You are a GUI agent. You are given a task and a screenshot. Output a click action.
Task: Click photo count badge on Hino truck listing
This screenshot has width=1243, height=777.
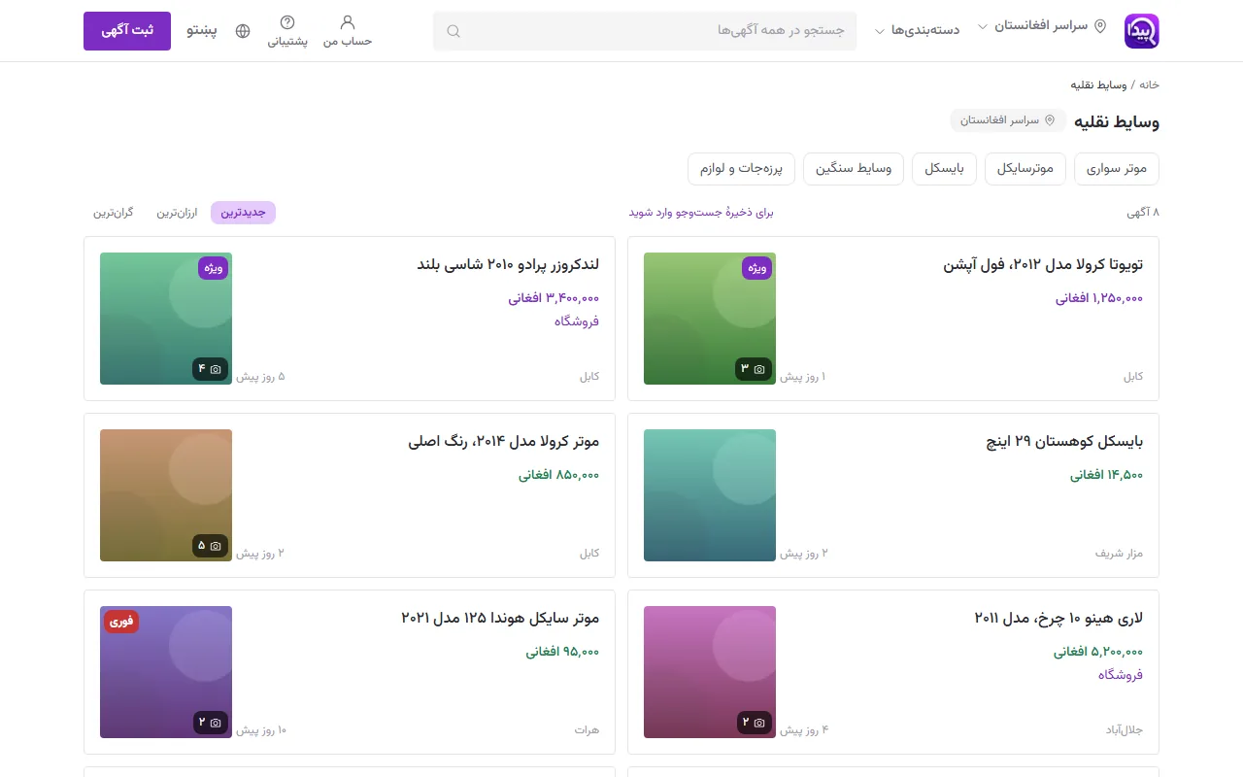[754, 723]
